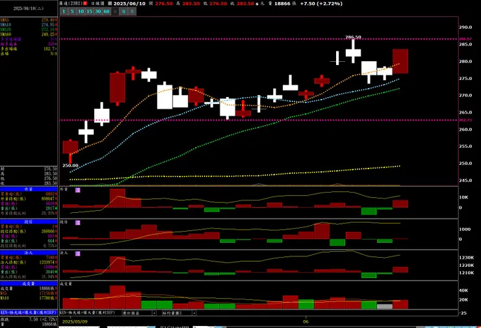Open purple settings icon in 法人 sub-chart
The image size is (481, 328).
[x=77, y=253]
